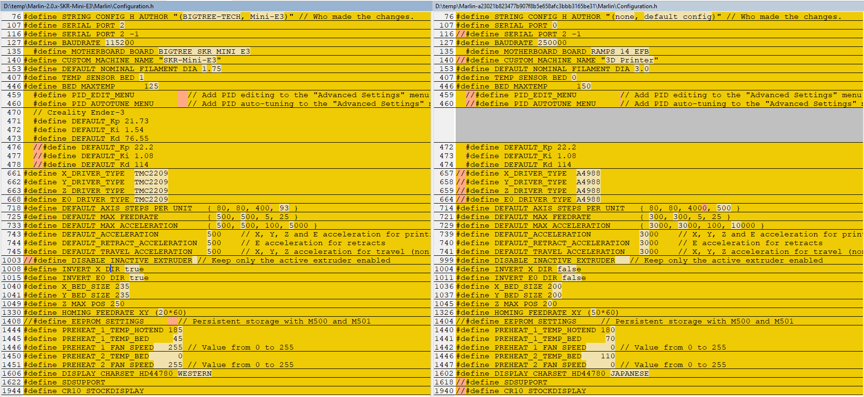Click Z_MAX_POS 200 line
The image size is (864, 397).
(x=648, y=304)
